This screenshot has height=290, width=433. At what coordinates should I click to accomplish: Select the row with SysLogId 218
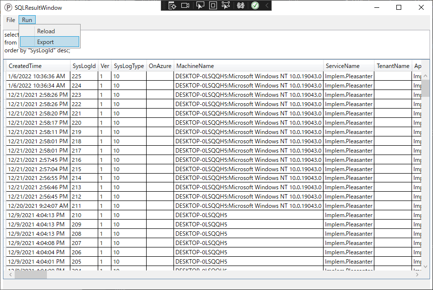214,141
